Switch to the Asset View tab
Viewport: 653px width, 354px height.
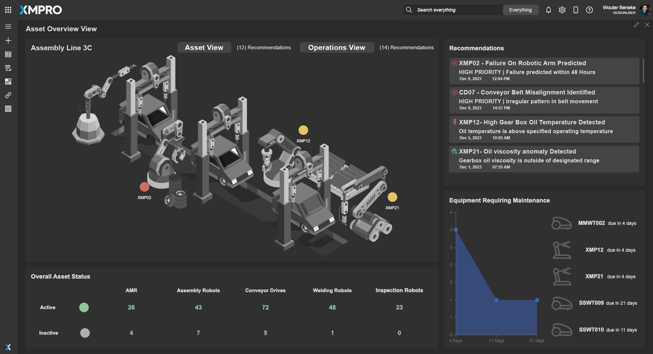click(204, 48)
